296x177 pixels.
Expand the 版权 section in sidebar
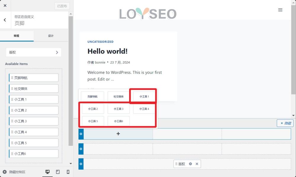click(x=33, y=52)
